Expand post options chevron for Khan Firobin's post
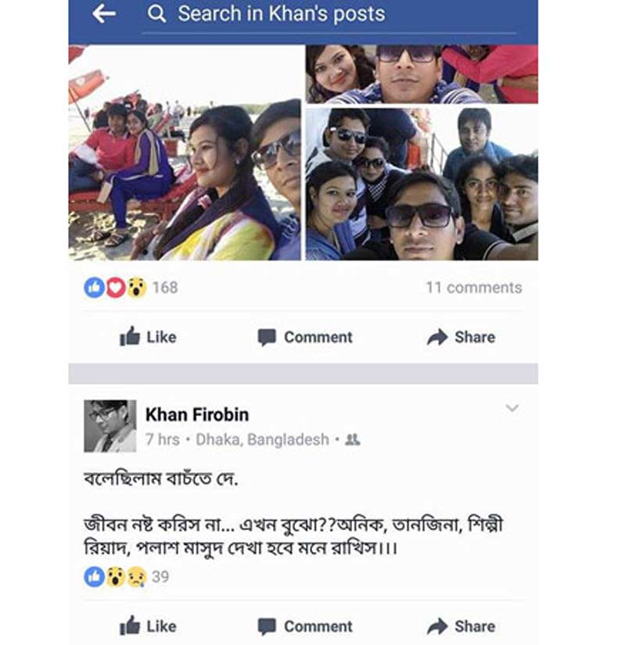The height and width of the screenshot is (645, 618). pyautogui.click(x=512, y=408)
